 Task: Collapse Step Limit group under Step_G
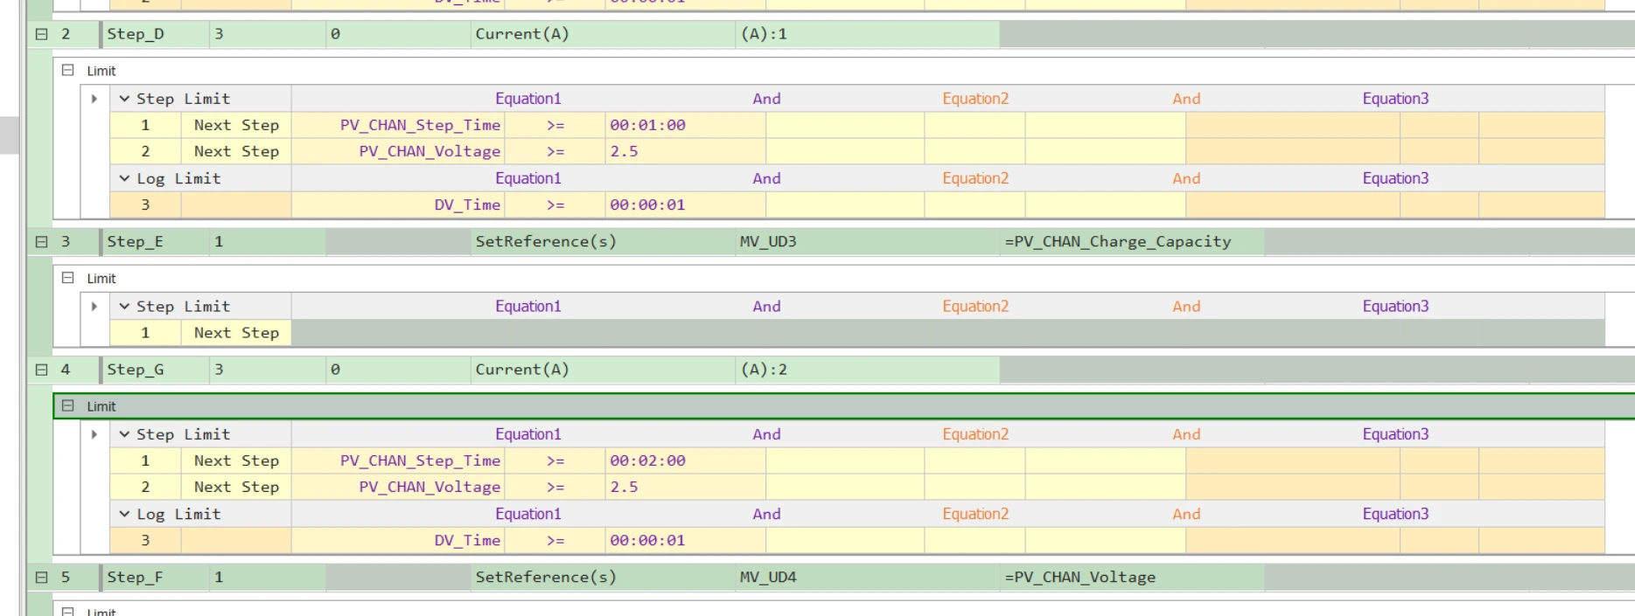pyautogui.click(x=124, y=434)
